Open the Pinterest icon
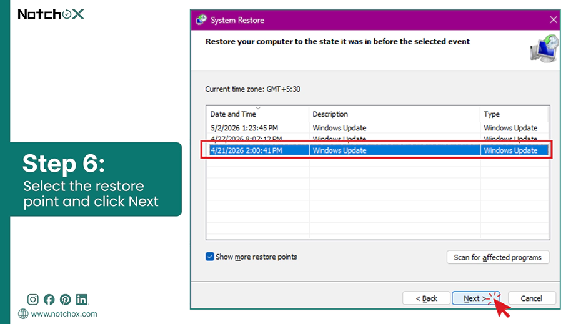Screen dimensions: 576x324 [x=66, y=300]
